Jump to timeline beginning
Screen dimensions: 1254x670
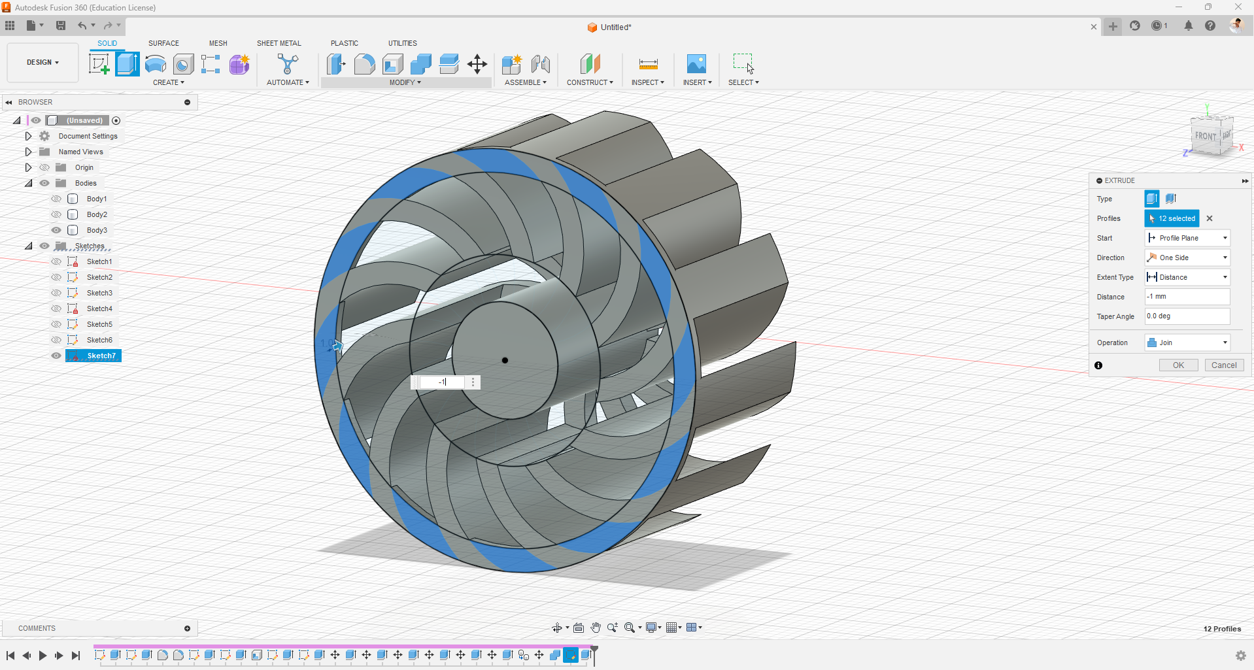(10, 656)
